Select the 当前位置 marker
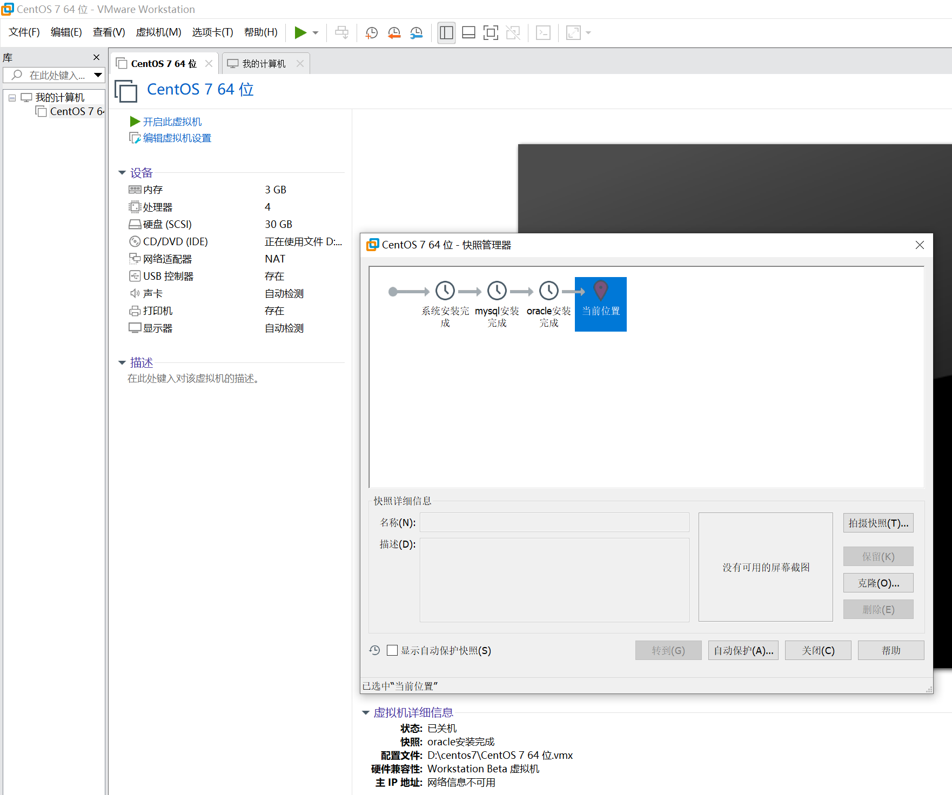 pyautogui.click(x=601, y=304)
